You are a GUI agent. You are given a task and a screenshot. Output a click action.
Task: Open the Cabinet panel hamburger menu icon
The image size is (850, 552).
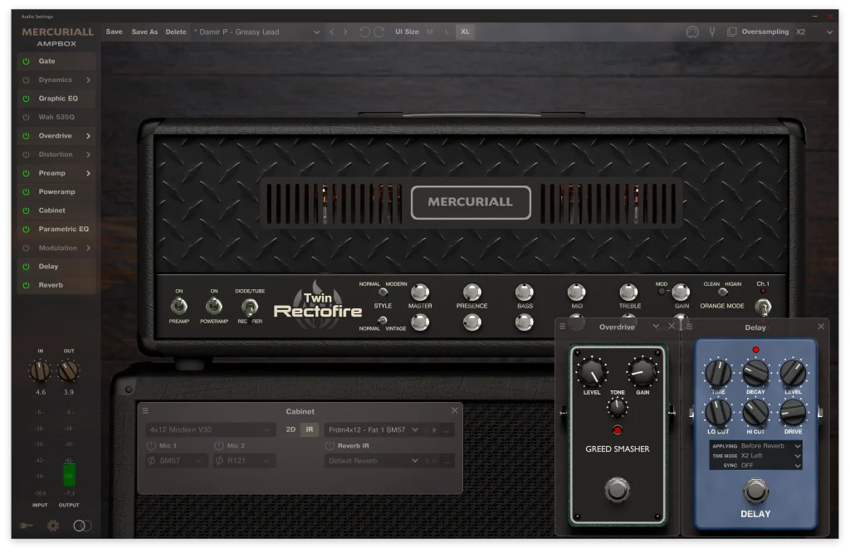145,411
